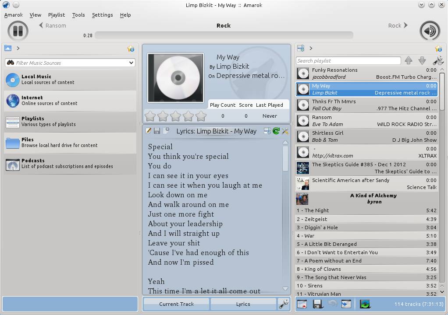The image size is (448, 315).
Task: Rate track with fifth star
Action: coord(201,116)
